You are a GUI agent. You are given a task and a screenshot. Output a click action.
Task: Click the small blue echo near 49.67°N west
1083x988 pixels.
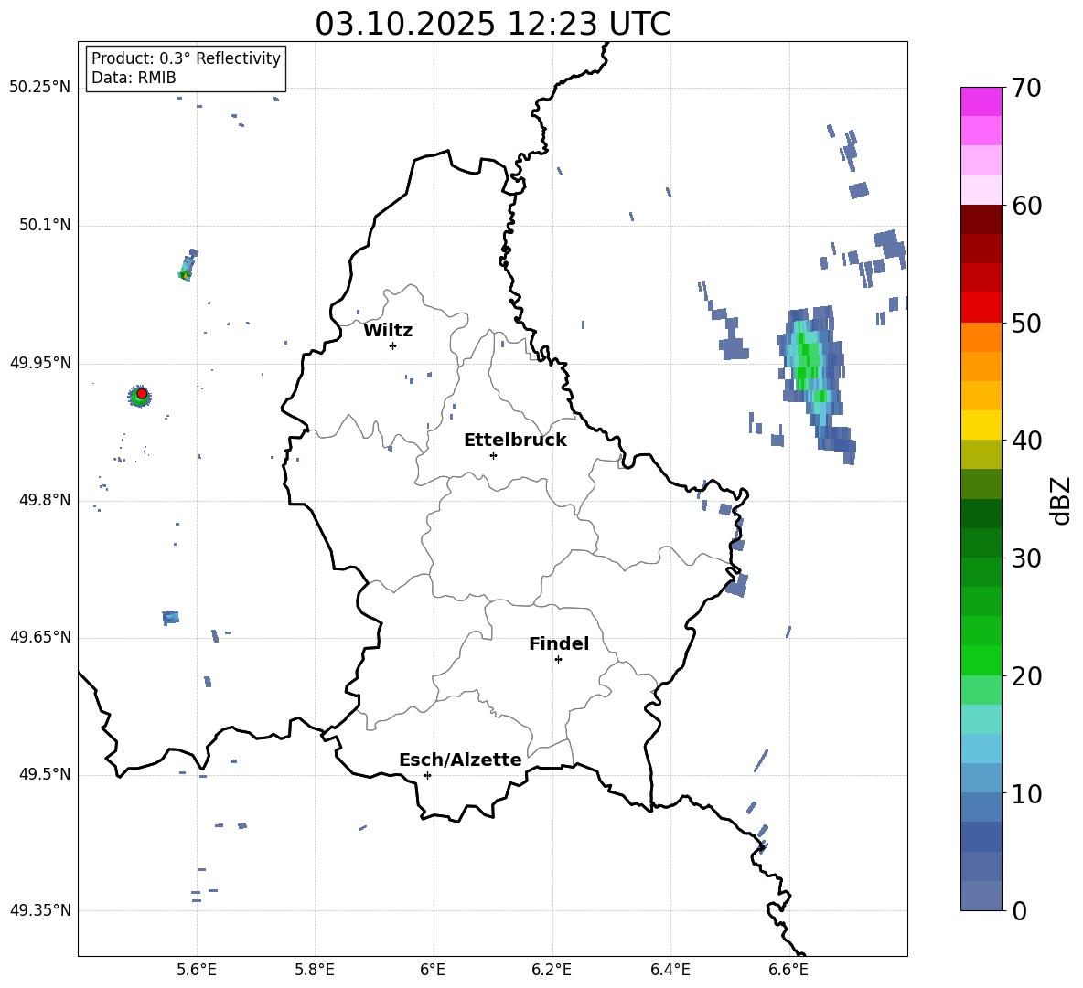pos(171,618)
